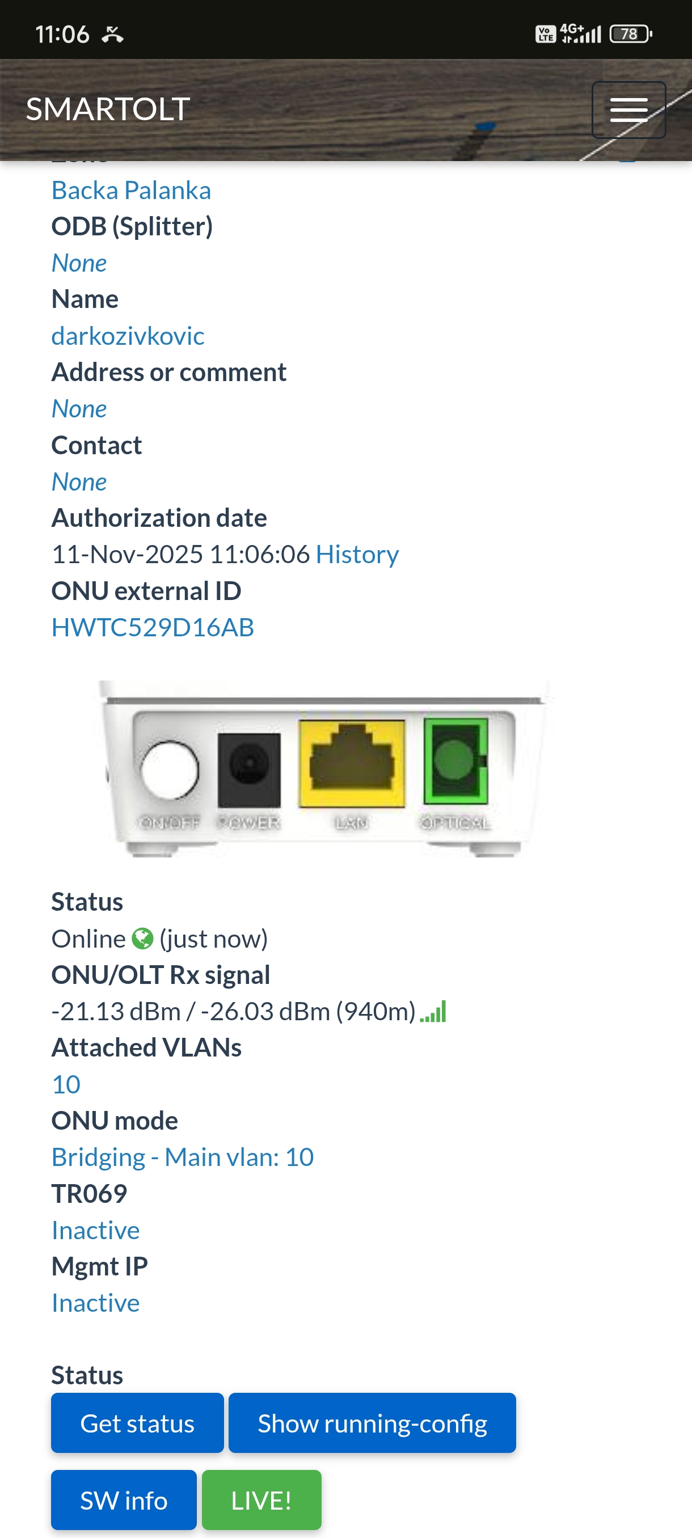
Task: Open attached VLAN 10 link
Action: click(x=66, y=1084)
